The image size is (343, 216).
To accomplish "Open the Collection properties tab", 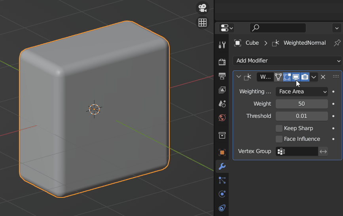I will point(222,135).
